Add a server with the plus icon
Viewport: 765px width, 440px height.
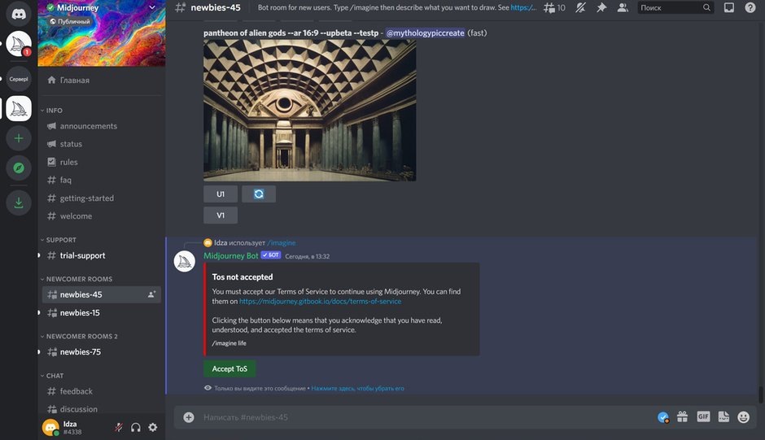19,138
